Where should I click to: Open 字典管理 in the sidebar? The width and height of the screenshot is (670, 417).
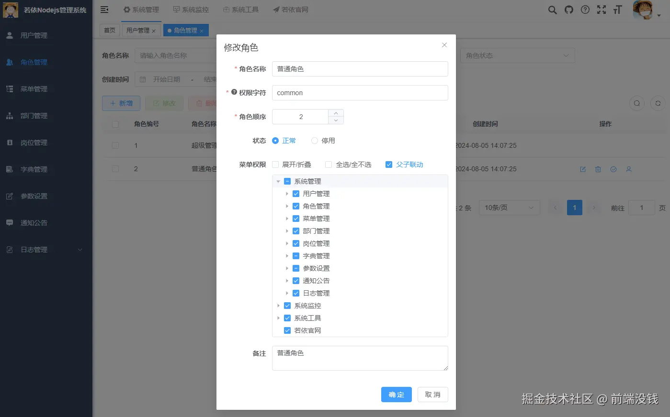click(46, 169)
